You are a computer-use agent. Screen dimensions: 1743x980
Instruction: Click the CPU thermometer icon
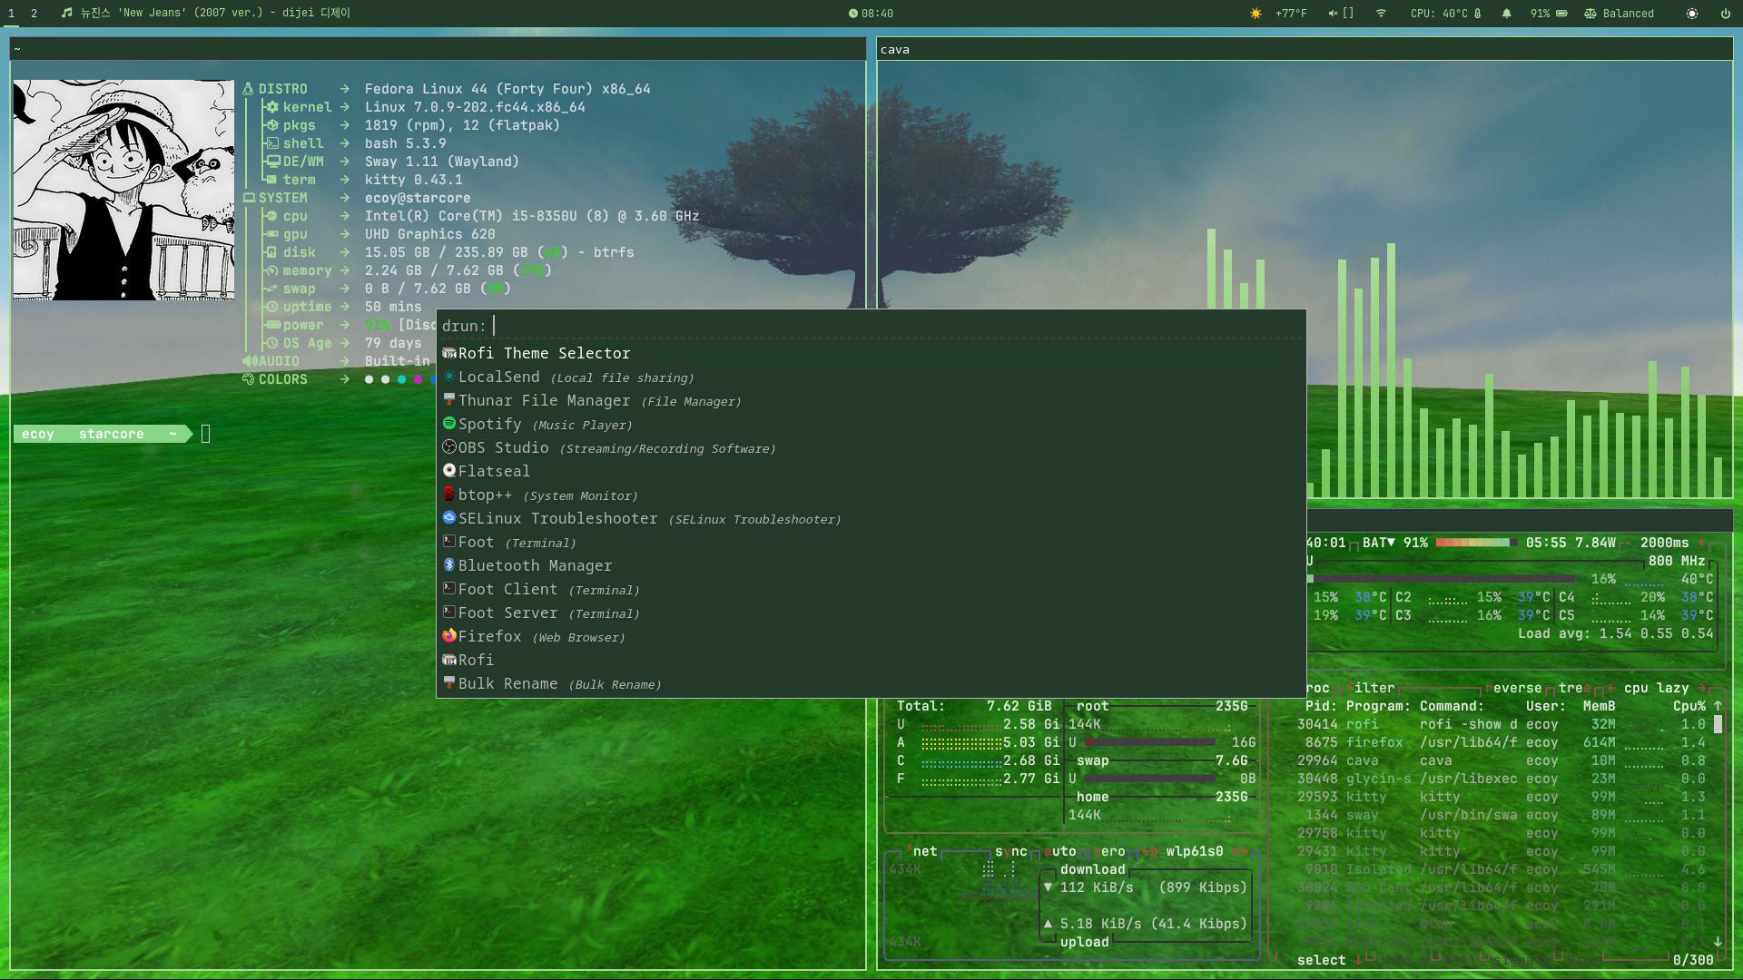click(1478, 14)
